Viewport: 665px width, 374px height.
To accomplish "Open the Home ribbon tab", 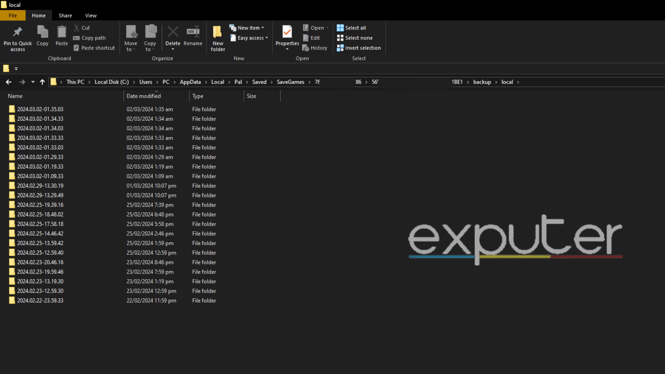I will [39, 15].
